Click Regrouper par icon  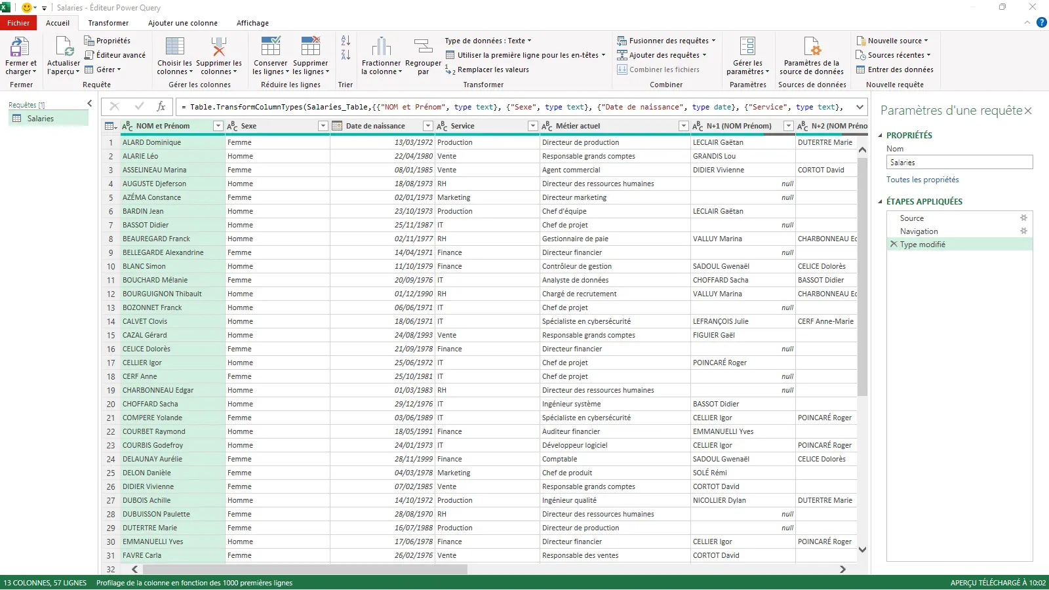click(423, 47)
